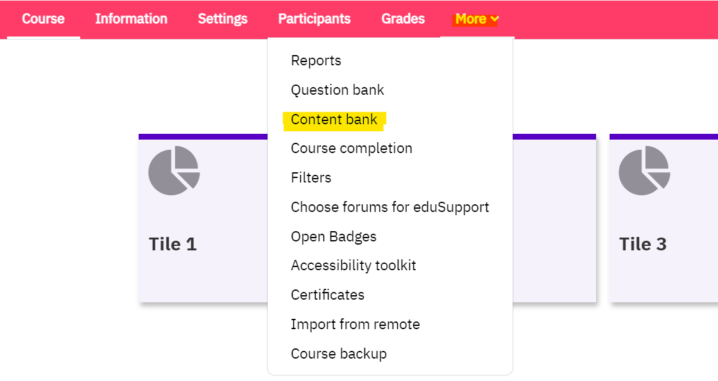Open the Grades tab
Image resolution: width=718 pixels, height=381 pixels.
(403, 19)
